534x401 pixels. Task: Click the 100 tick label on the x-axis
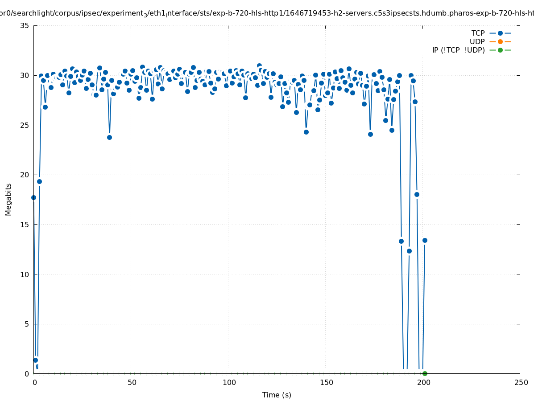tap(229, 383)
